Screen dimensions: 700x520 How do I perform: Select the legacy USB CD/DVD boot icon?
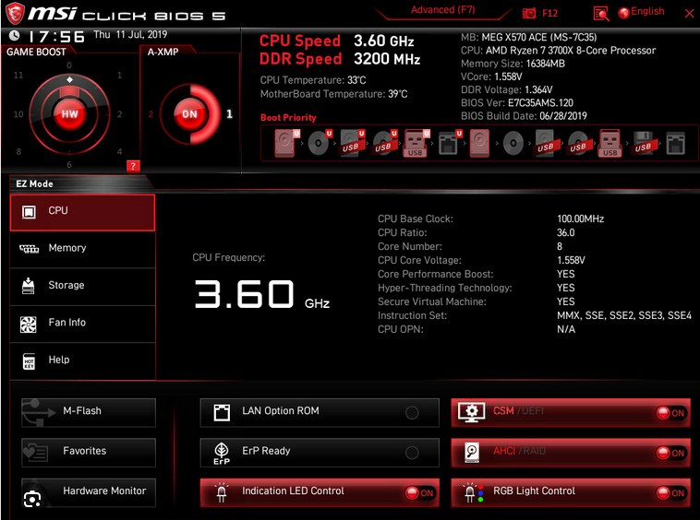(578, 143)
